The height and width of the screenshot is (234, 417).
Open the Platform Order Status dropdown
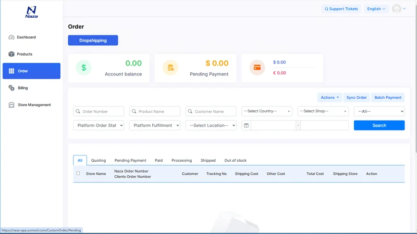(99, 125)
